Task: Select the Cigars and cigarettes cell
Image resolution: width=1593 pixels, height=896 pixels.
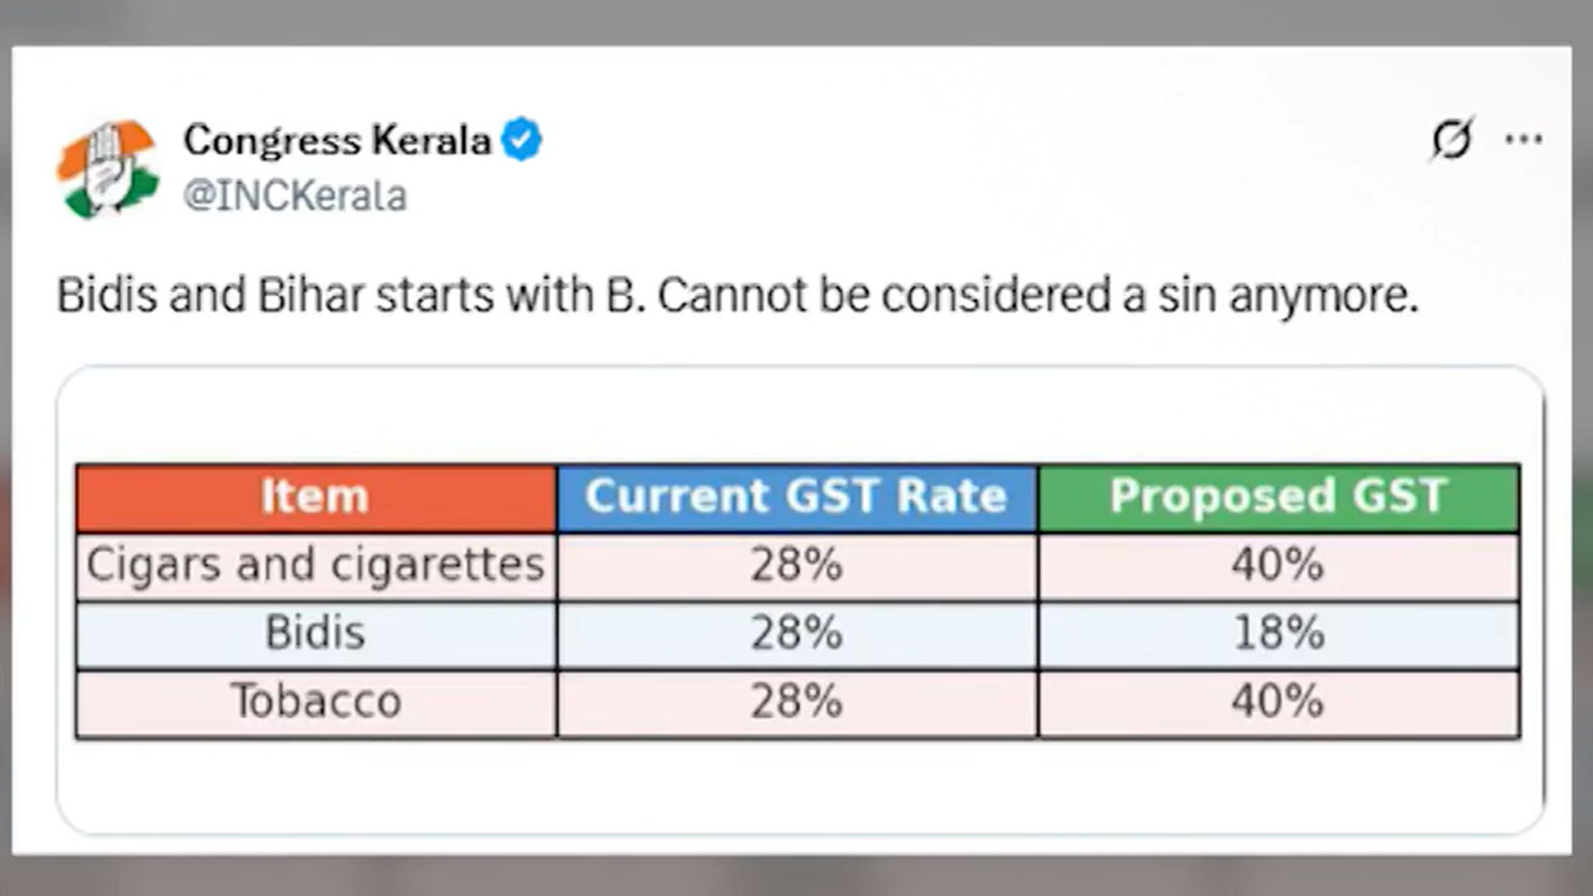Action: [315, 566]
